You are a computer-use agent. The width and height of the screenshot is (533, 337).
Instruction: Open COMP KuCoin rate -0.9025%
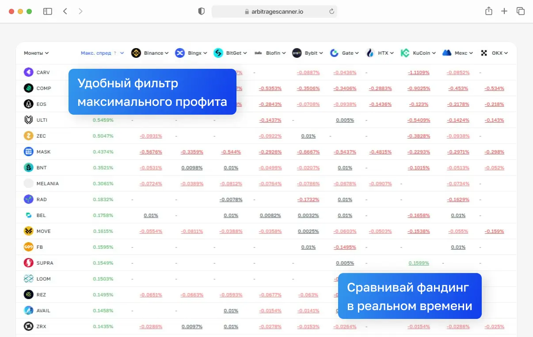[x=419, y=88]
